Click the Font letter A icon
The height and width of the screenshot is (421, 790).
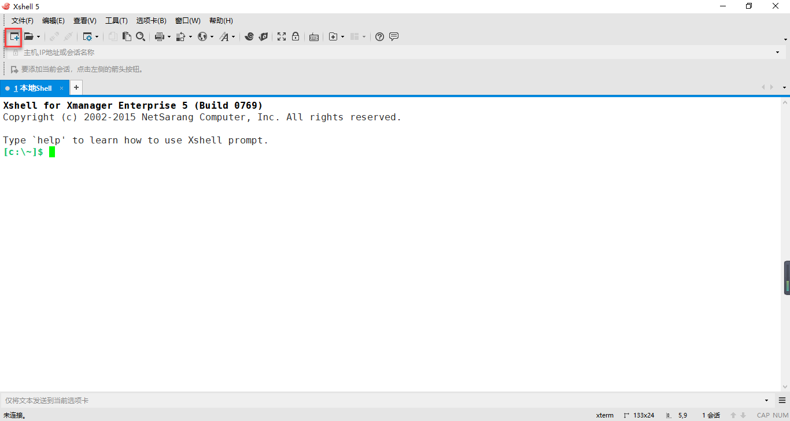224,36
